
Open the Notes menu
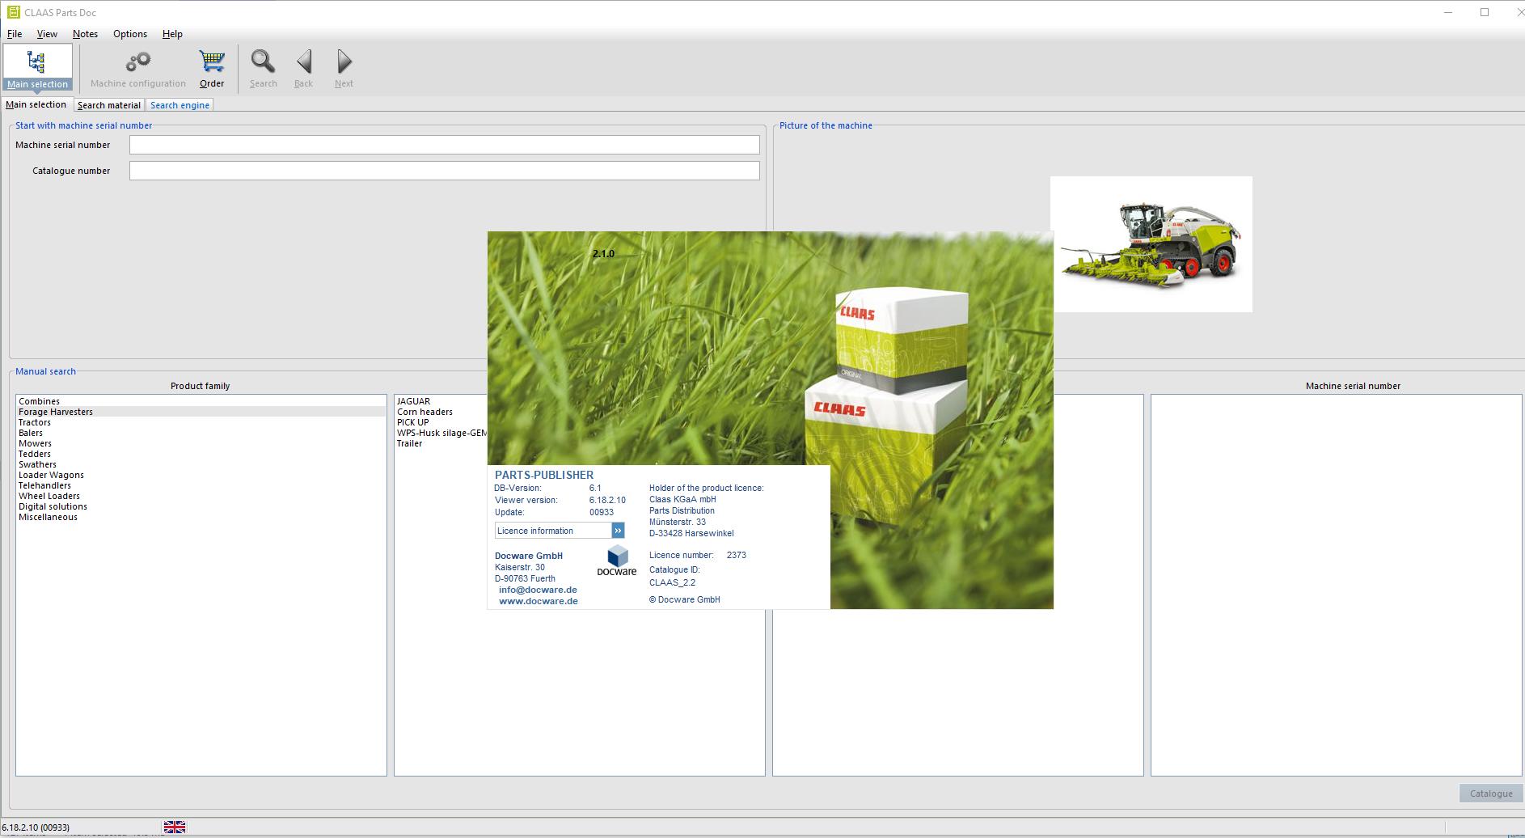click(85, 34)
